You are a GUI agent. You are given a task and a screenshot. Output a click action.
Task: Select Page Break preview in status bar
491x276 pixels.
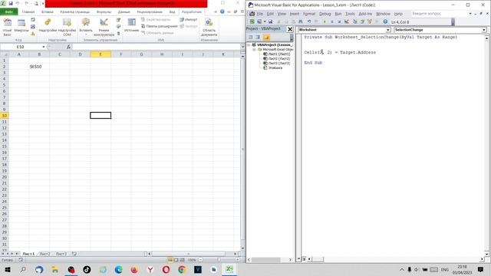pos(182,260)
